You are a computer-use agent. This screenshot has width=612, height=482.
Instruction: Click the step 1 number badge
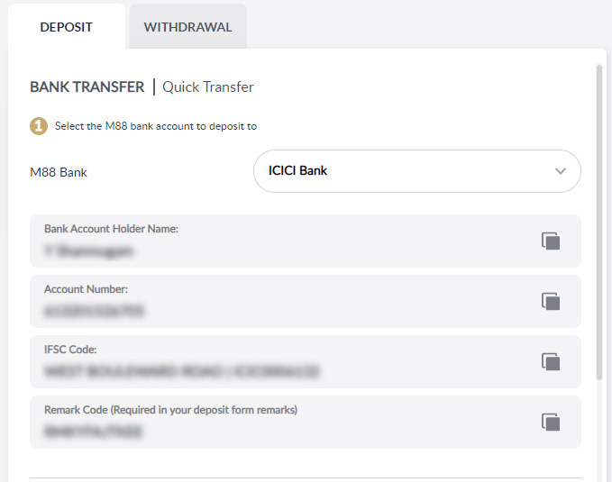click(x=39, y=126)
